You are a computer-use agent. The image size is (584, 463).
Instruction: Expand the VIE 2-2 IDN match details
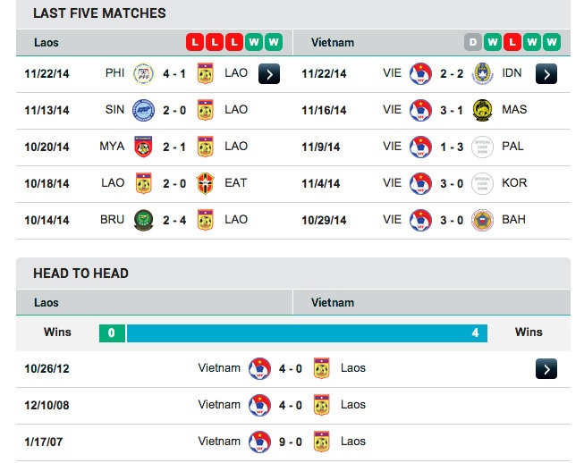(546, 73)
